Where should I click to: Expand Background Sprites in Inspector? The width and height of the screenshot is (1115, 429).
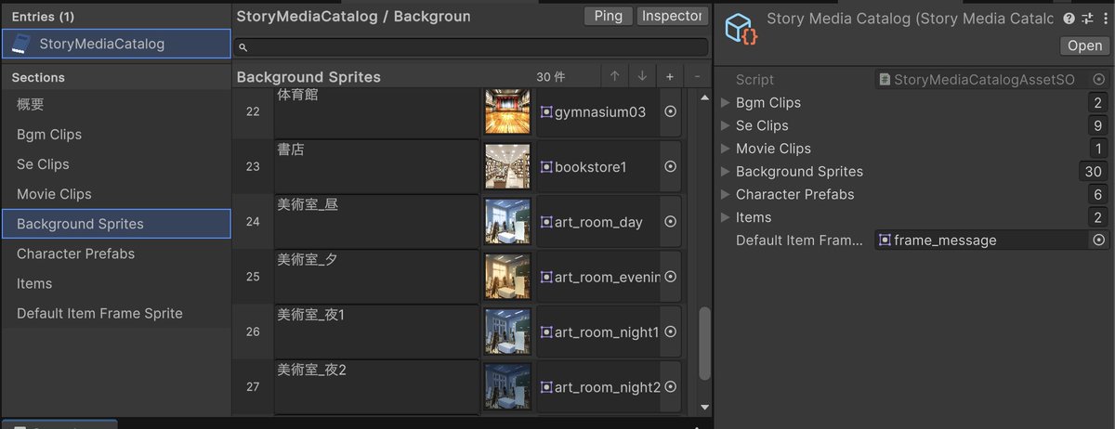pos(726,172)
